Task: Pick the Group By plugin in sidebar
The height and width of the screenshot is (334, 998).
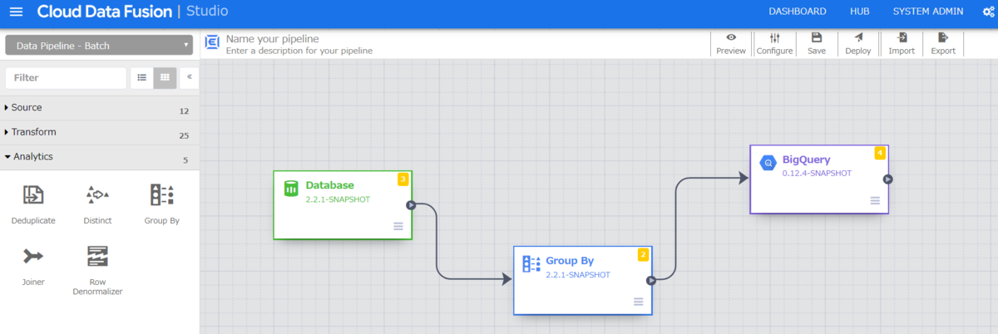Action: (161, 204)
